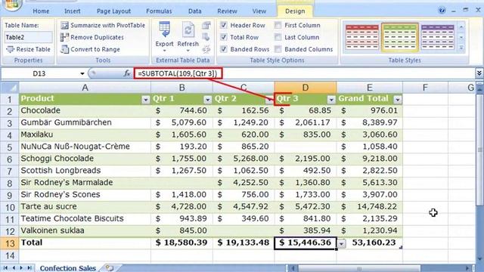The height and width of the screenshot is (272, 484).
Task: Click the Summarize with PivotTable icon
Action: [x=64, y=25]
